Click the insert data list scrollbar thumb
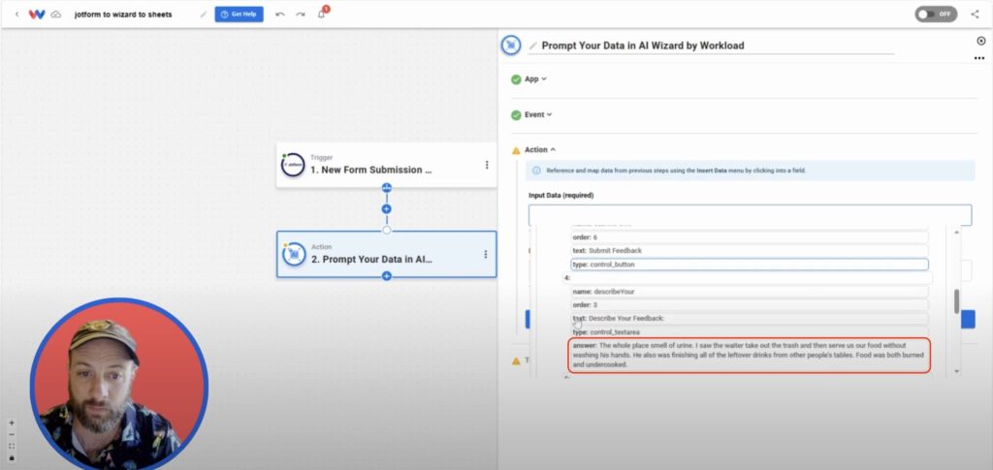The height and width of the screenshot is (470, 993). click(x=956, y=301)
